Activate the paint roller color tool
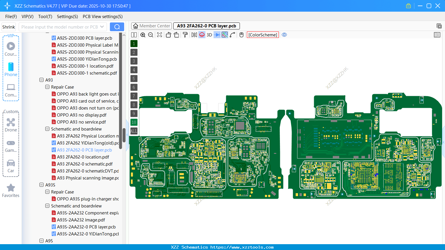The image size is (445, 250). tap(185, 35)
